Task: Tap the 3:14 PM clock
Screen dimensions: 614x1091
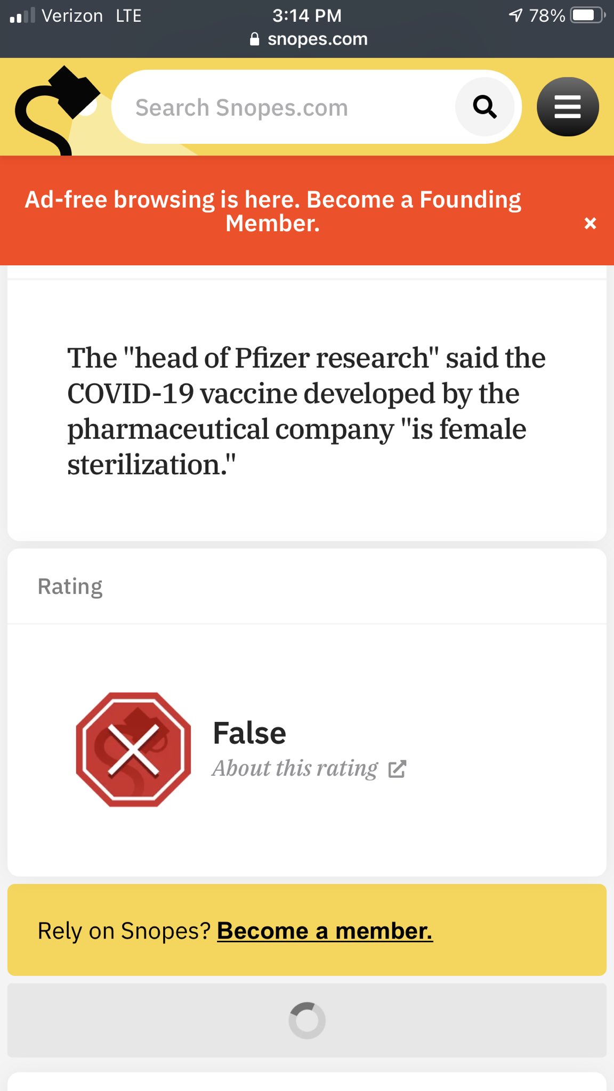Action: click(307, 15)
